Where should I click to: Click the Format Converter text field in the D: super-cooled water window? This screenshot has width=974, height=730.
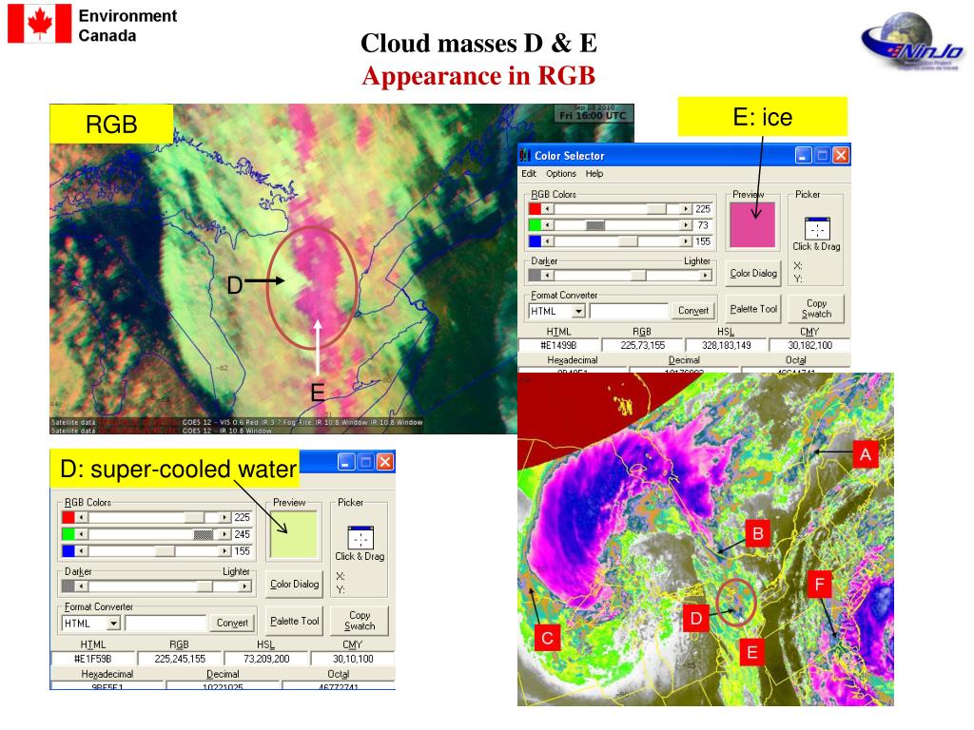coord(166,624)
